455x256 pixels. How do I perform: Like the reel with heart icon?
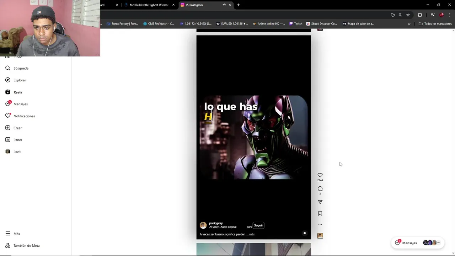(x=320, y=175)
